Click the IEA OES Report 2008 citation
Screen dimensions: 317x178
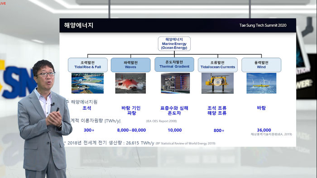point(161,121)
